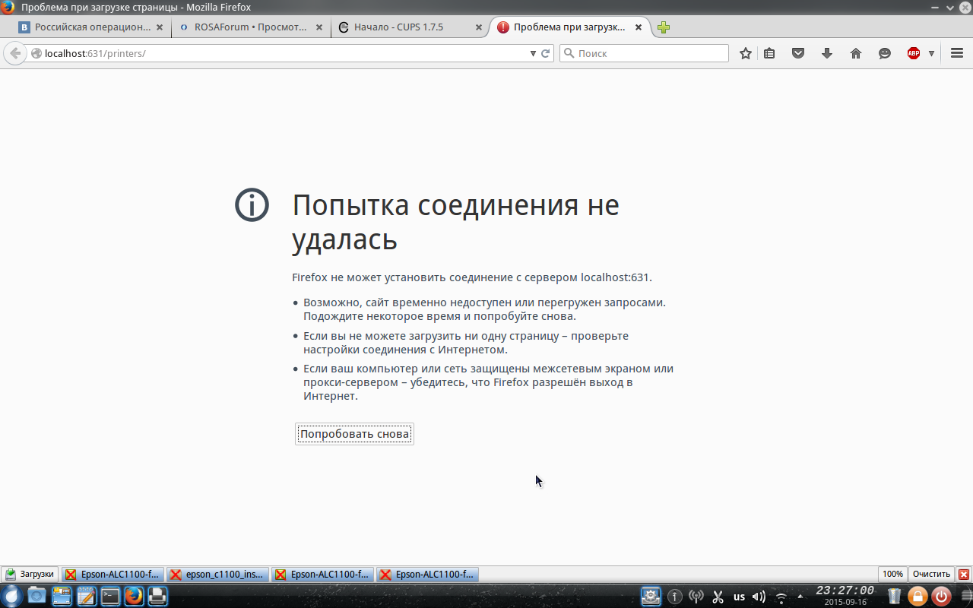This screenshot has width=973, height=608.
Task: Show bookmarks list icon in toolbar
Action: tap(769, 53)
